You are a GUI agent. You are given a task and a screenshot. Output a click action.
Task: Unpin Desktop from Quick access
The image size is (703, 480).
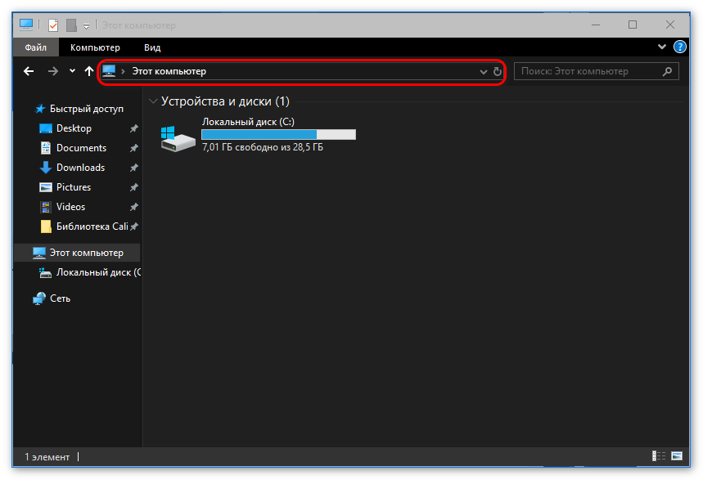[133, 129]
